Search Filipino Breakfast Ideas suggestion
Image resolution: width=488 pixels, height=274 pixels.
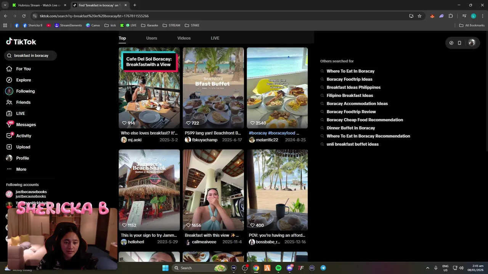[350, 96]
